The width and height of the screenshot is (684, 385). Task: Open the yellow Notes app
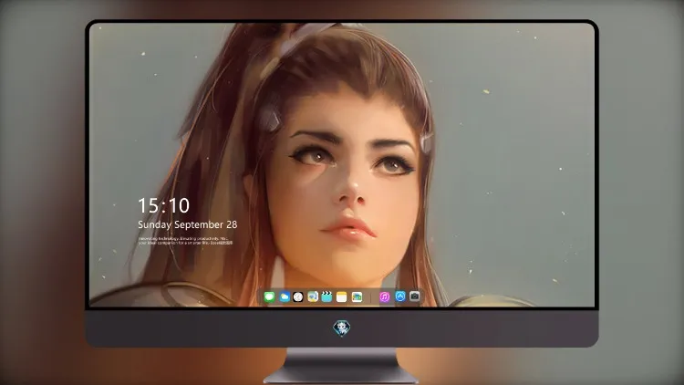click(x=342, y=297)
